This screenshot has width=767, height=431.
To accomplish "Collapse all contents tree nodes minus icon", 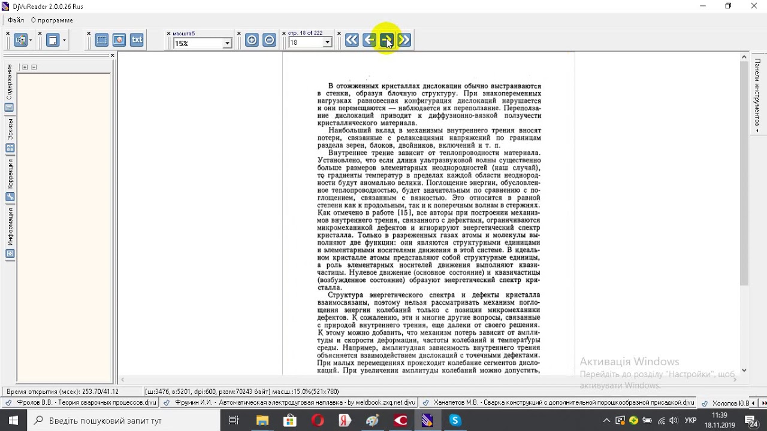I will click(34, 67).
